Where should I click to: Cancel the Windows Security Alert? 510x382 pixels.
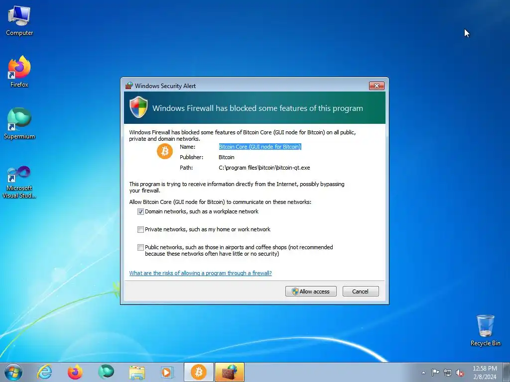[361, 291]
